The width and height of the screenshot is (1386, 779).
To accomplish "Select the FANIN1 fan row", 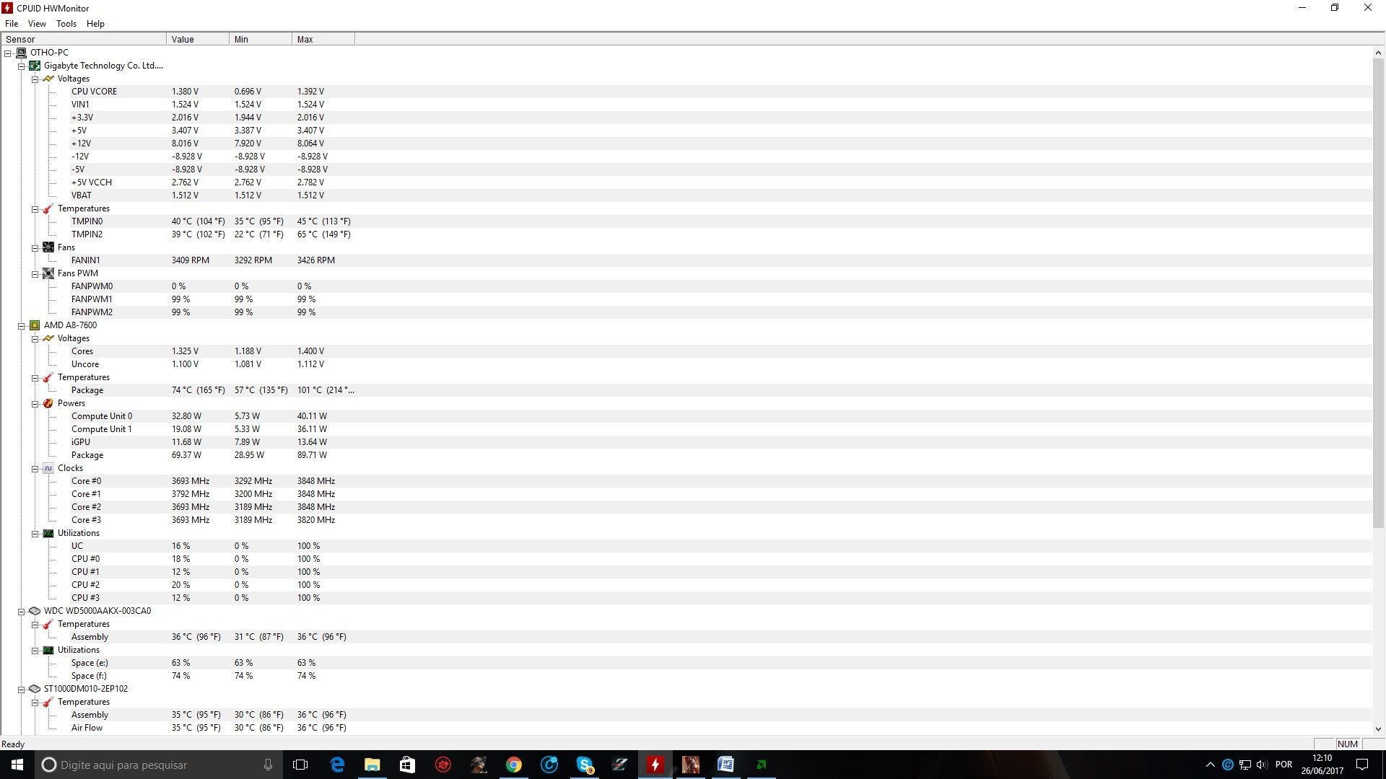I will tap(686, 260).
